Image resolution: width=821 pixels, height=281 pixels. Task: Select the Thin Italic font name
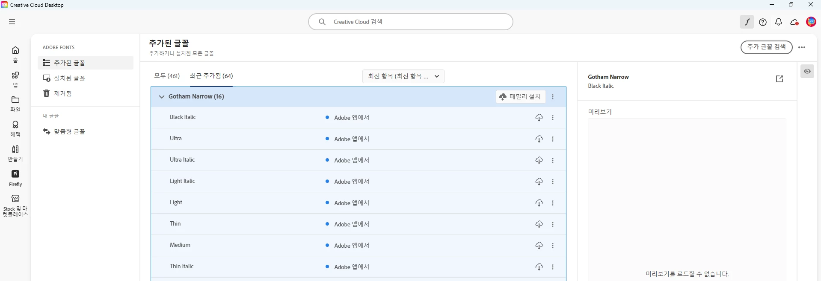click(x=182, y=267)
